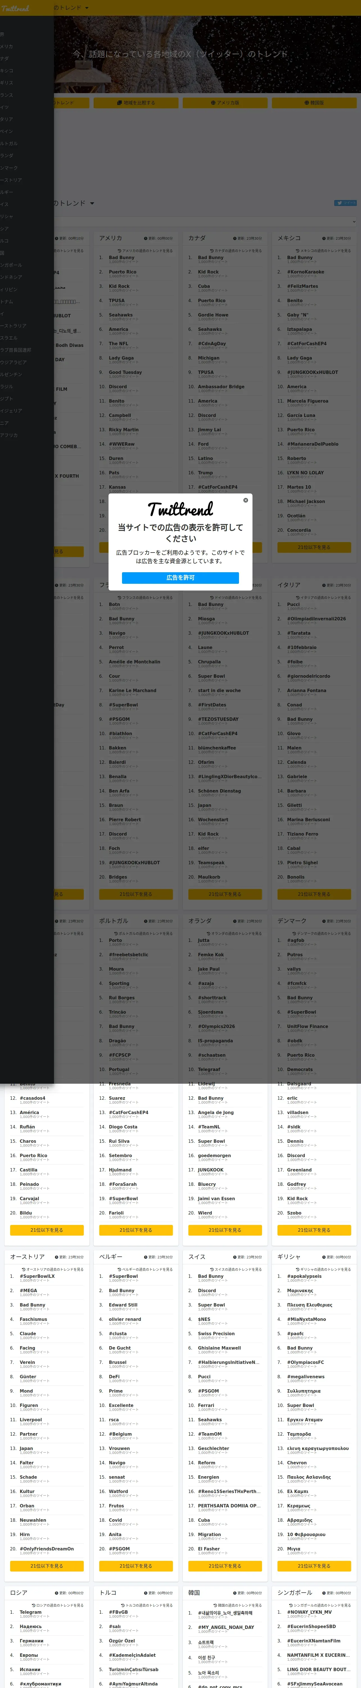The image size is (361, 1688).
Task: Select the 韓国版 globe button
Action: pos(314,103)
